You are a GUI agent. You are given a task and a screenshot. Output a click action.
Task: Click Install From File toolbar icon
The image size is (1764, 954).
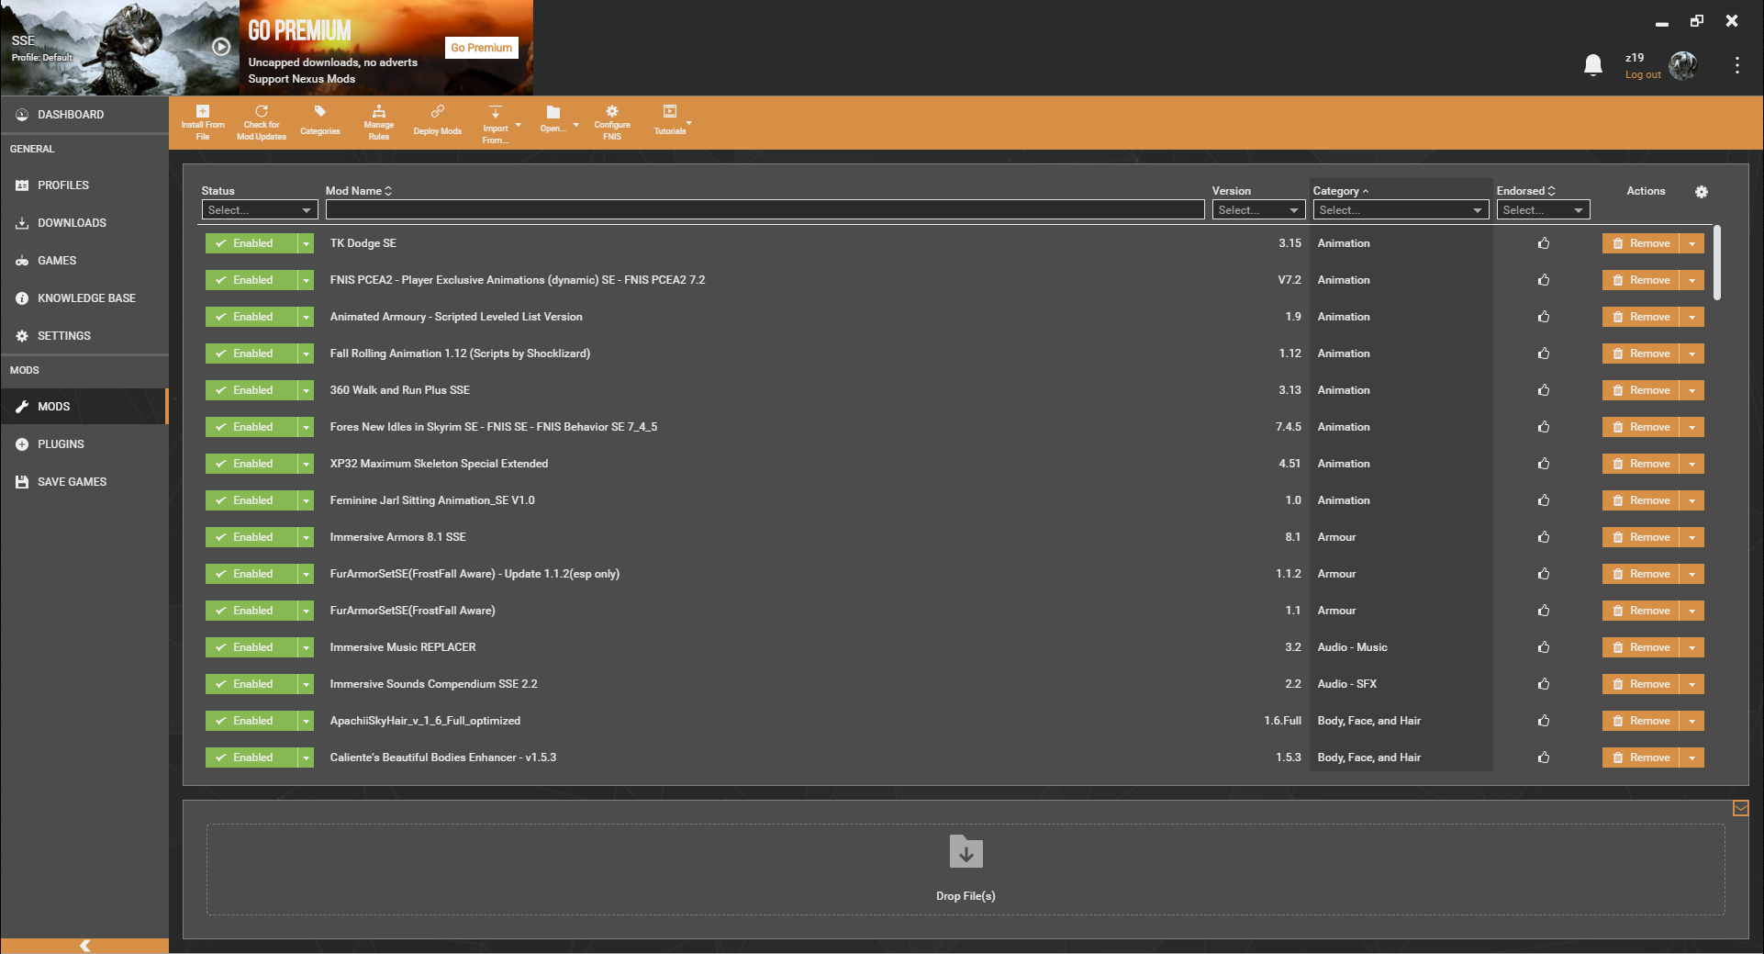[x=203, y=122]
